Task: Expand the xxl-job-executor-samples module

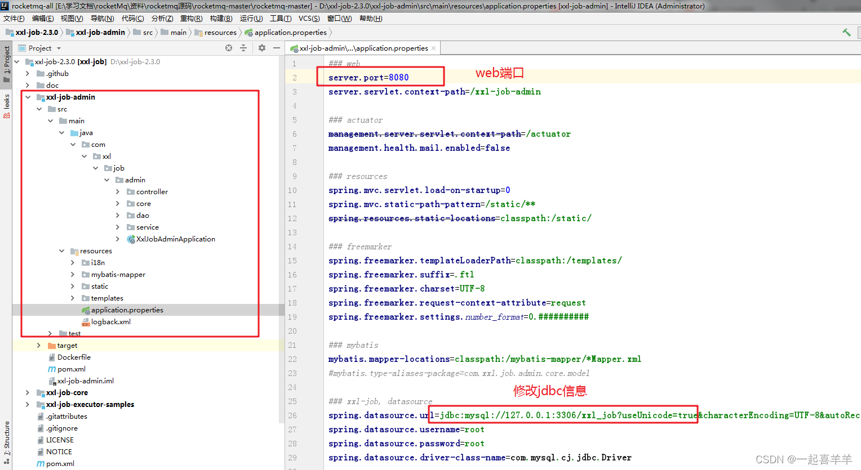Action: [x=28, y=405]
